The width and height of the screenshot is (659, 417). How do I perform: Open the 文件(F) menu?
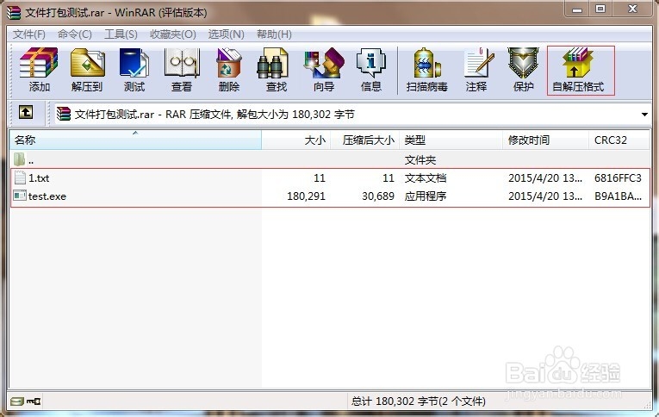tap(29, 34)
